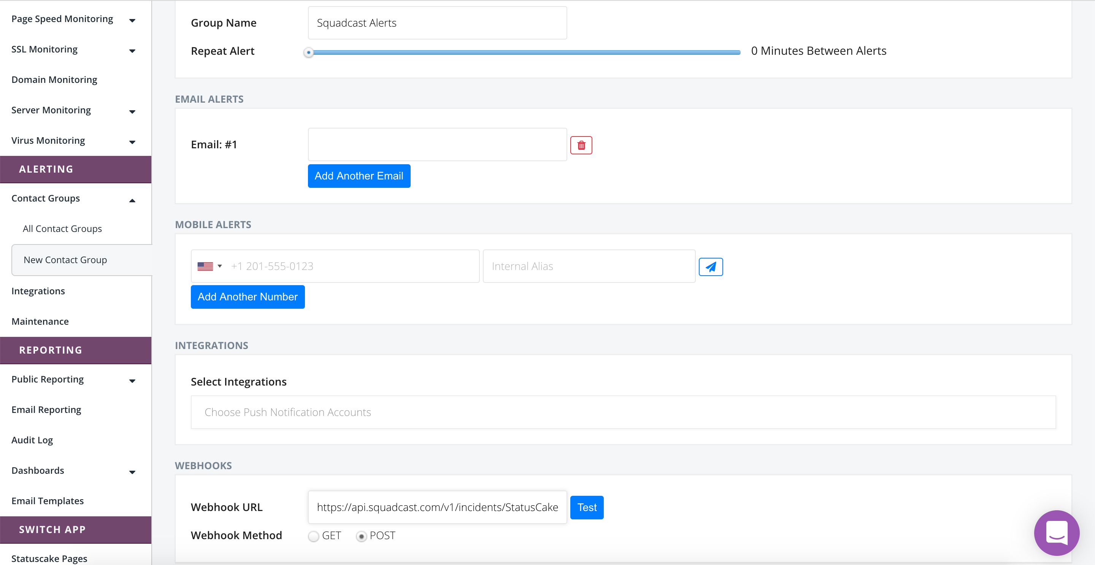Select the GET webhook method
1095x565 pixels.
point(314,536)
